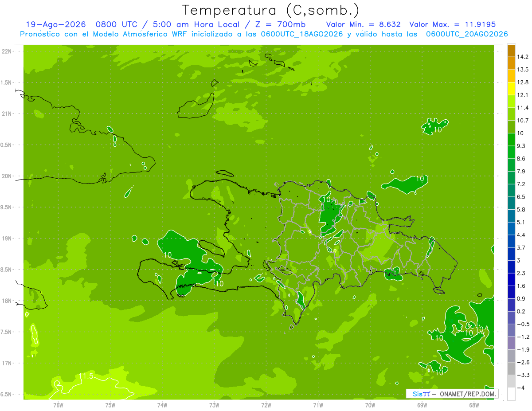The height and width of the screenshot is (411, 532).
Task: Click the legend value '12.1'
Action: point(523,95)
